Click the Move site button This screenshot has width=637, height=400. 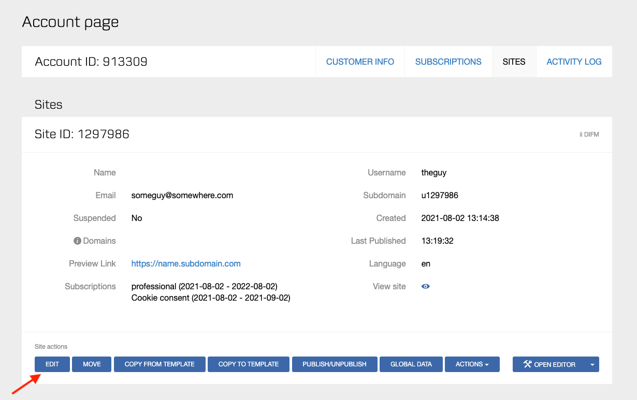[92, 364]
